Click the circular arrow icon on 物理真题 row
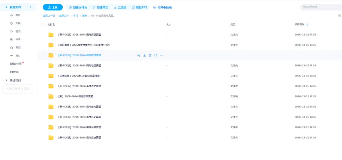Image resolution: width=342 pixels, height=160 pixels. (x=156, y=55)
